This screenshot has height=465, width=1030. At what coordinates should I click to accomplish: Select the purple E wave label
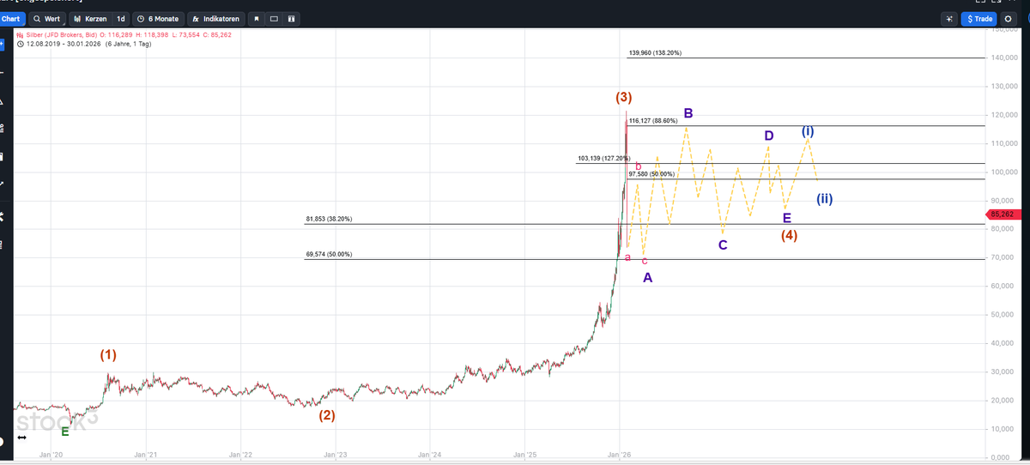click(x=787, y=217)
